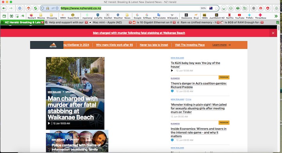Play the video on the Waikanae Beach story

pos(49,123)
